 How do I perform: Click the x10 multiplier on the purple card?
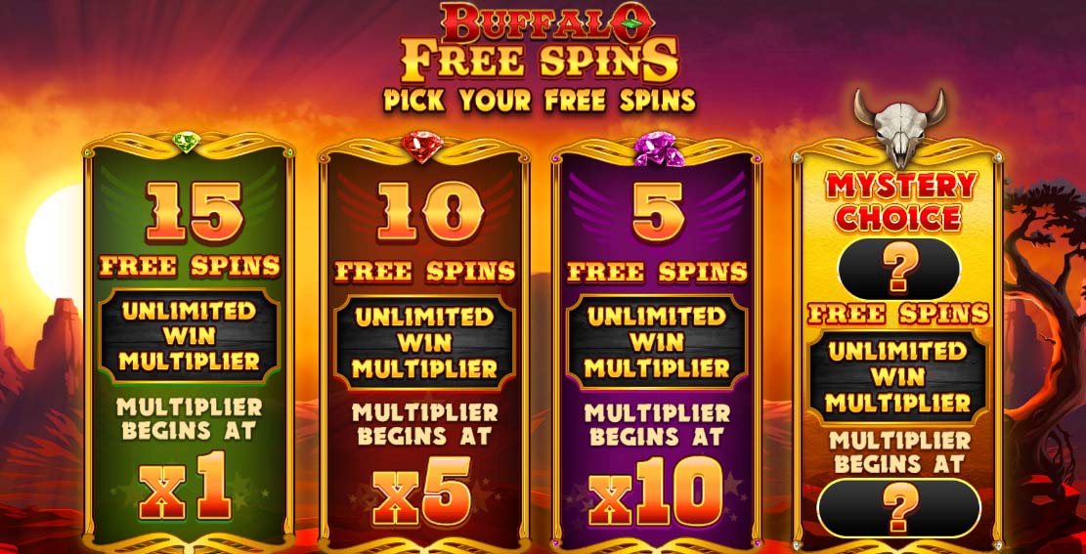[x=656, y=491]
